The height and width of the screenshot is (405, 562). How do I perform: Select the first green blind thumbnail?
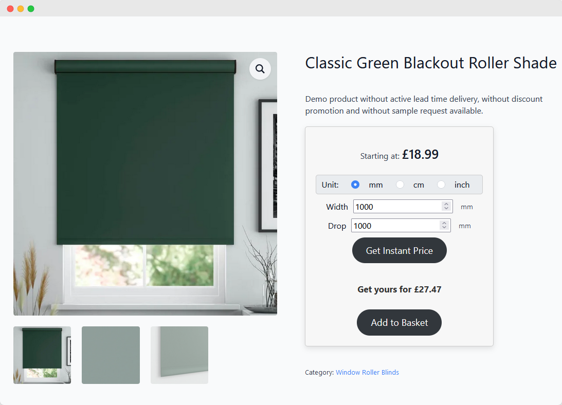42,355
